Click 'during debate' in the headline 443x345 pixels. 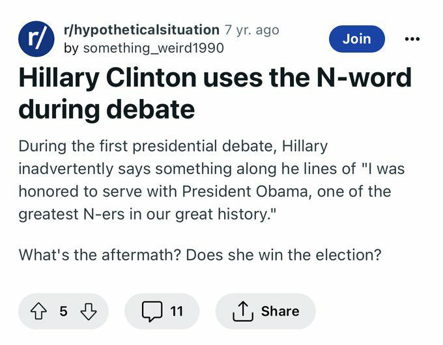point(106,109)
